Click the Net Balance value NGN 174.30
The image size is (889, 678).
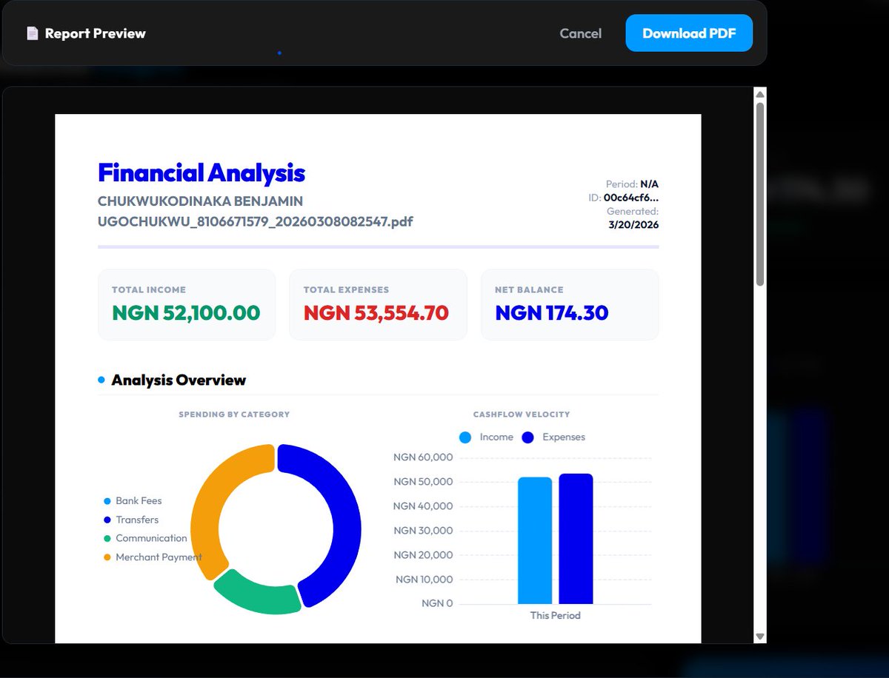552,312
